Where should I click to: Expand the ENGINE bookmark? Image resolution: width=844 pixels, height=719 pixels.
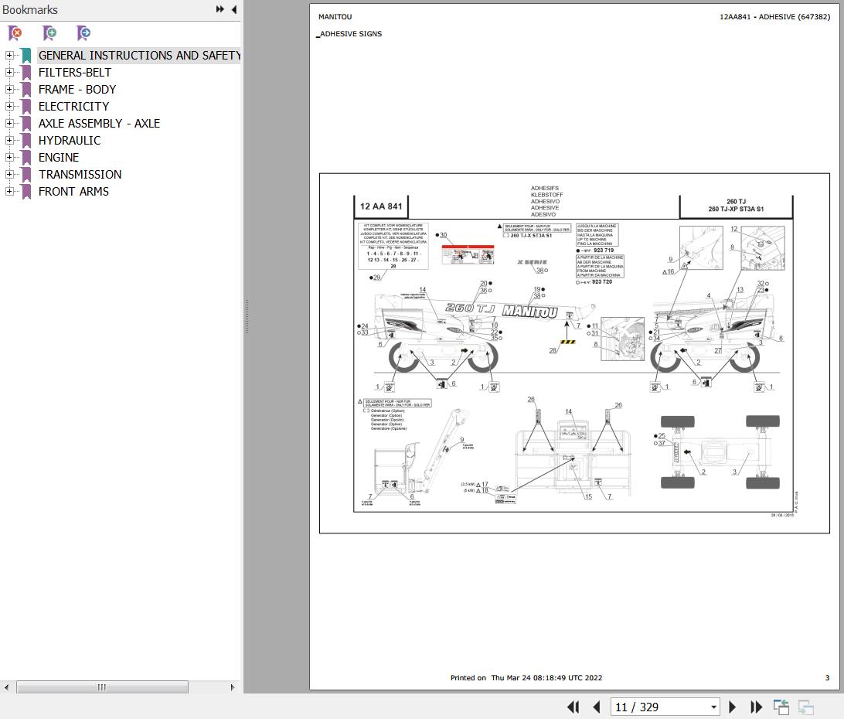[x=9, y=157]
